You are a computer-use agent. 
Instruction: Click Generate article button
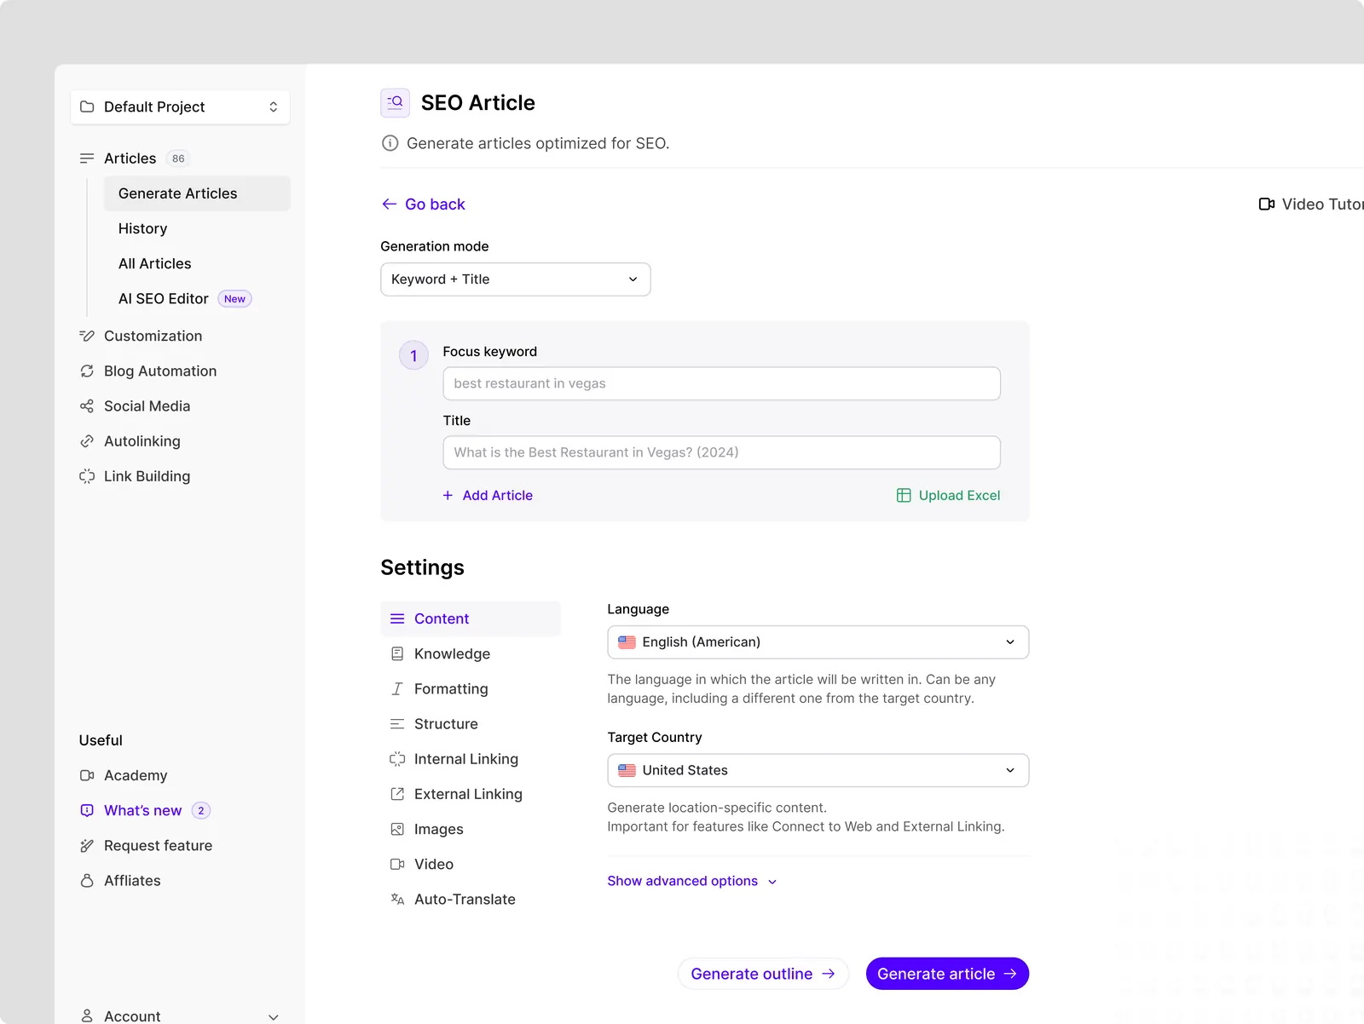pos(947,974)
